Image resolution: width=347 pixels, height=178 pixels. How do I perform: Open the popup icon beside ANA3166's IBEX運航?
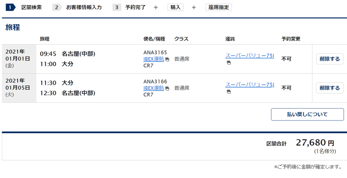click(167, 89)
